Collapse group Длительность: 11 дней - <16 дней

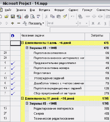22,98
